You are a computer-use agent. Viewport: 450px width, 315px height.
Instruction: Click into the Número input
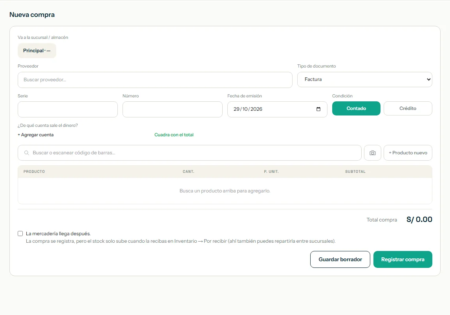(x=172, y=109)
